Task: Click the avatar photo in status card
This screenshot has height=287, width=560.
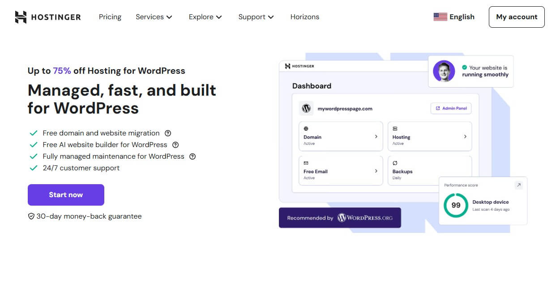Action: point(444,71)
